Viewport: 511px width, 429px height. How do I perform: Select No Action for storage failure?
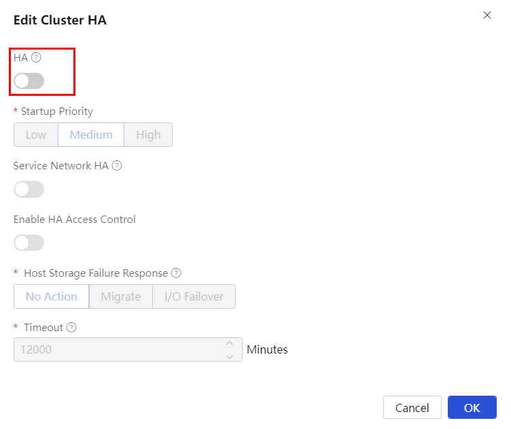click(x=52, y=296)
